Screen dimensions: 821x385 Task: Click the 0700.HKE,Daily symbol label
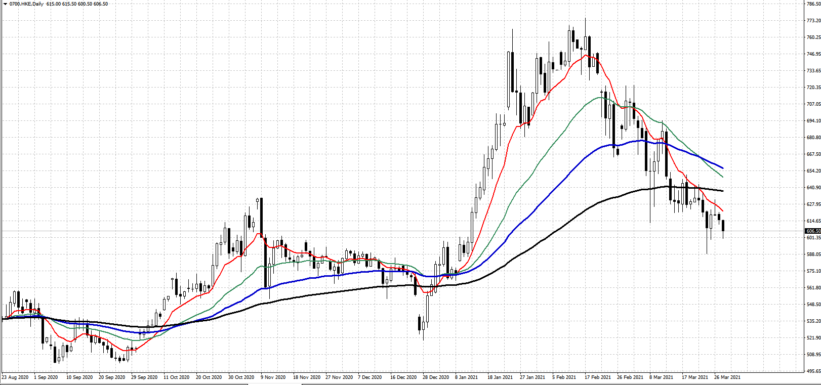point(26,4)
